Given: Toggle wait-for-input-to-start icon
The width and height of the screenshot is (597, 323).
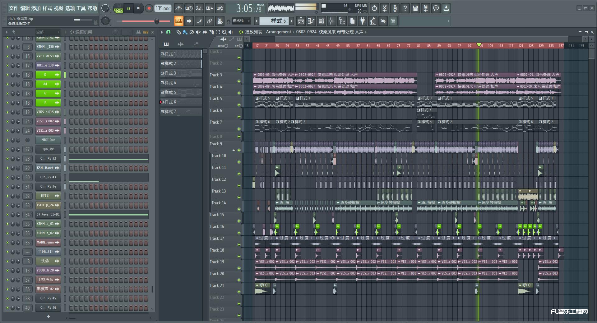Looking at the screenshot, I should coord(189,8).
